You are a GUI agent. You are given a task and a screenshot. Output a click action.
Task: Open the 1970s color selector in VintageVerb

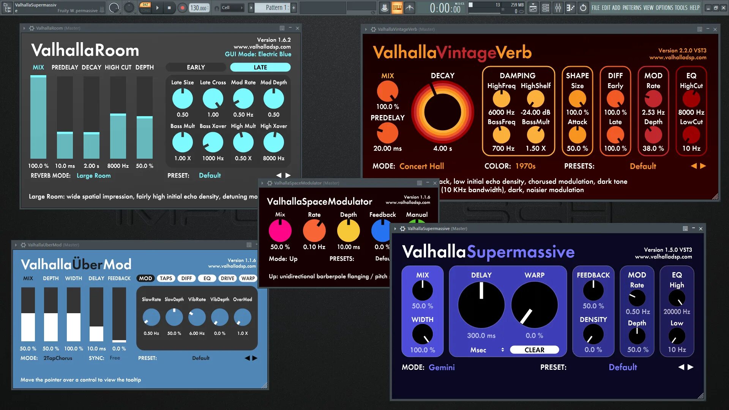(x=525, y=166)
